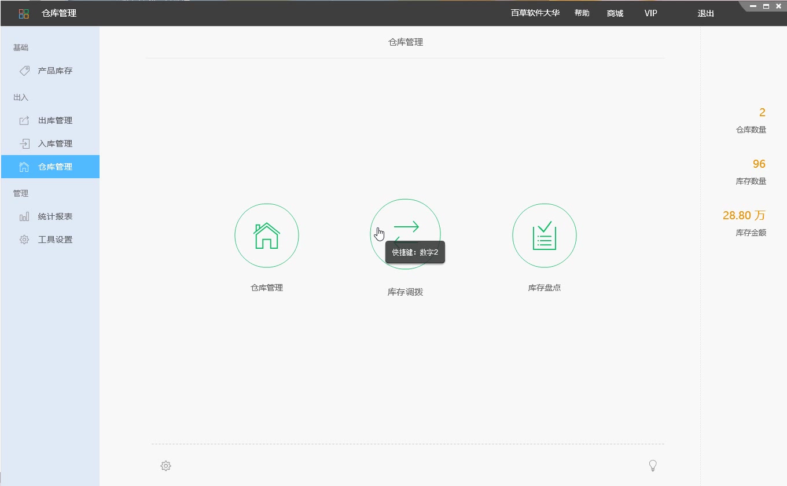Screen dimensions: 787x486
Task: Click the tool settings gear icon in sidebar
Action: pos(24,240)
